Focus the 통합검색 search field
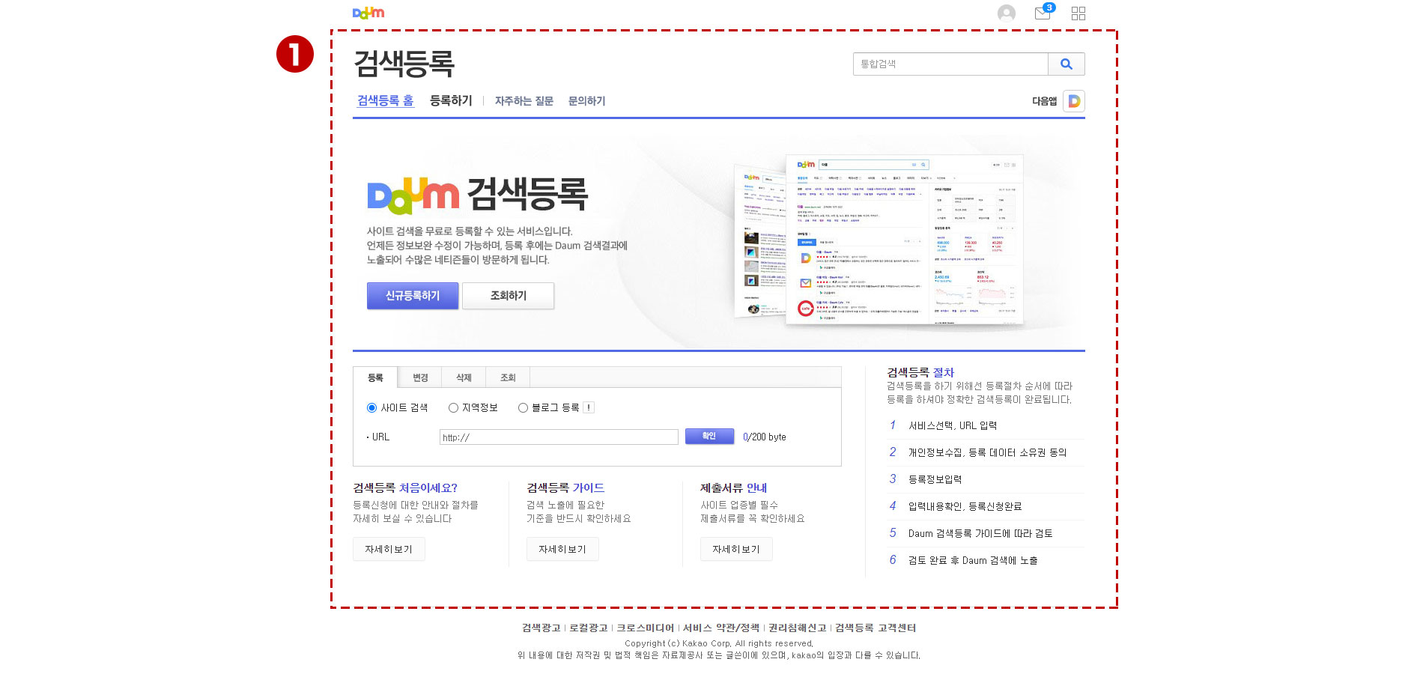1423x674 pixels. 950,64
